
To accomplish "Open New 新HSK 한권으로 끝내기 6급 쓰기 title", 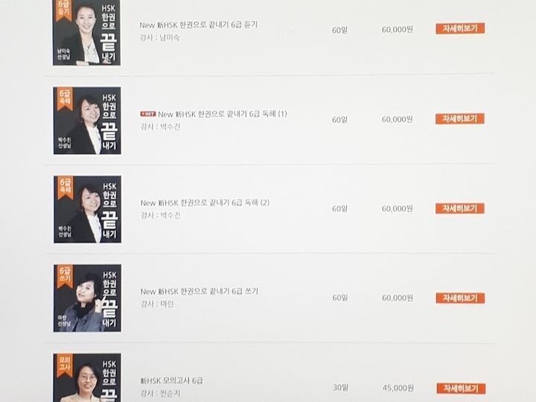I will [x=200, y=291].
